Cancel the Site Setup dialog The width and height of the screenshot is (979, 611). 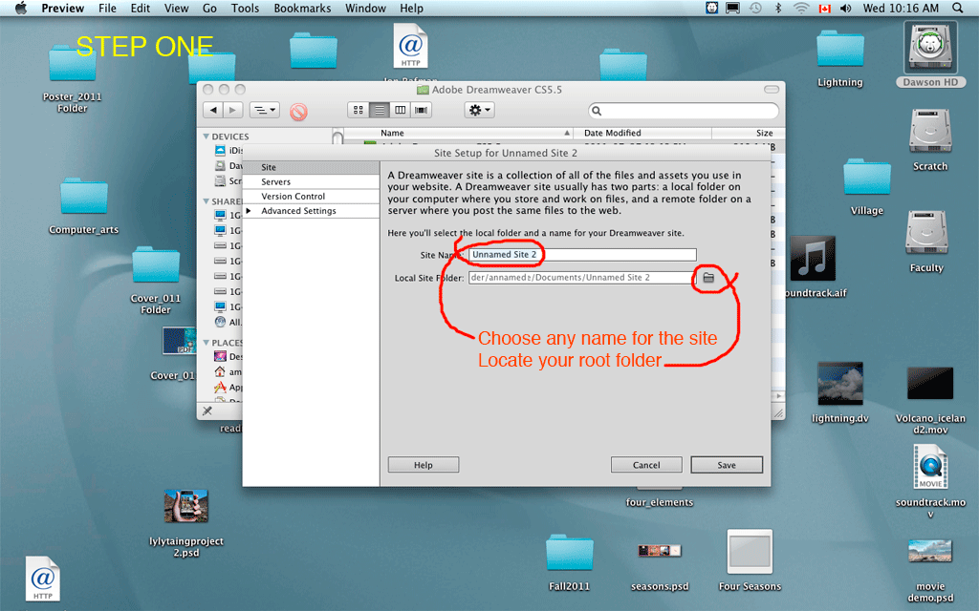pyautogui.click(x=646, y=465)
